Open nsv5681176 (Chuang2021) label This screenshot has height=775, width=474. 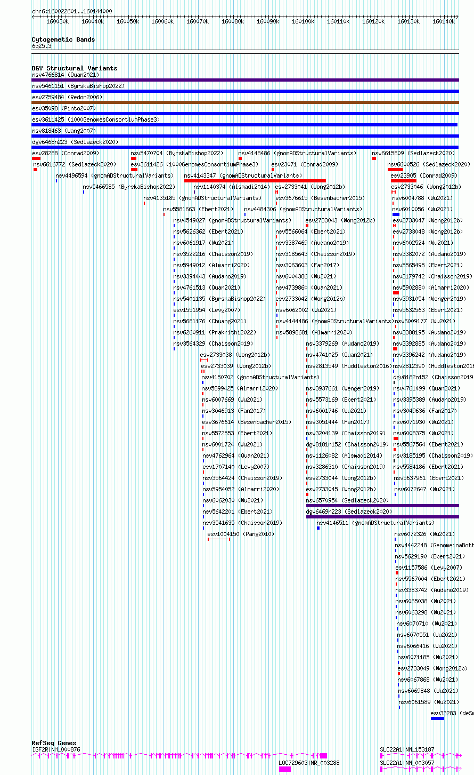(x=210, y=321)
